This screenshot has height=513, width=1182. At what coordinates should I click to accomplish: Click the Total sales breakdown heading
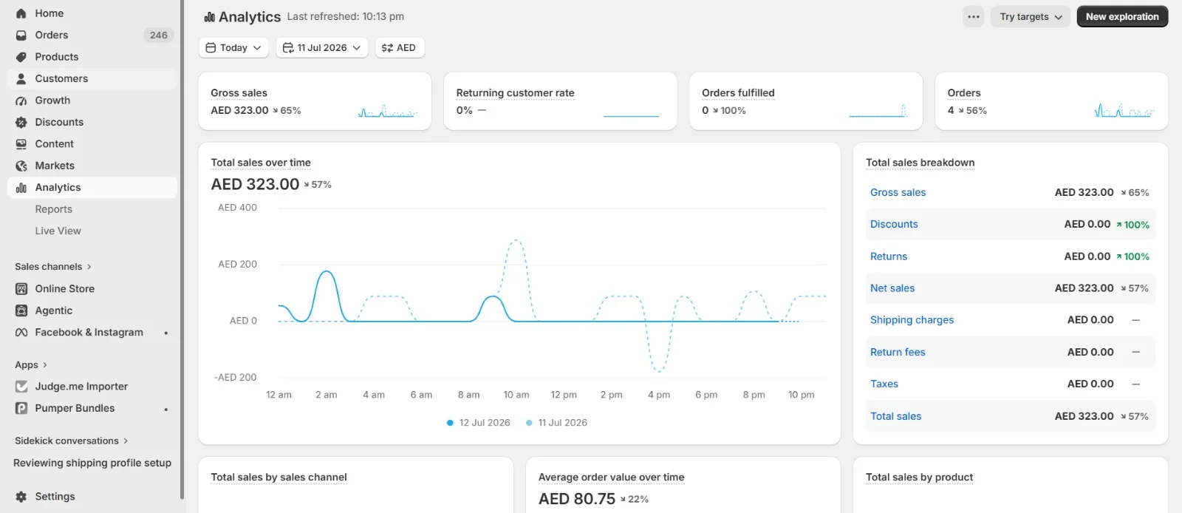[920, 163]
